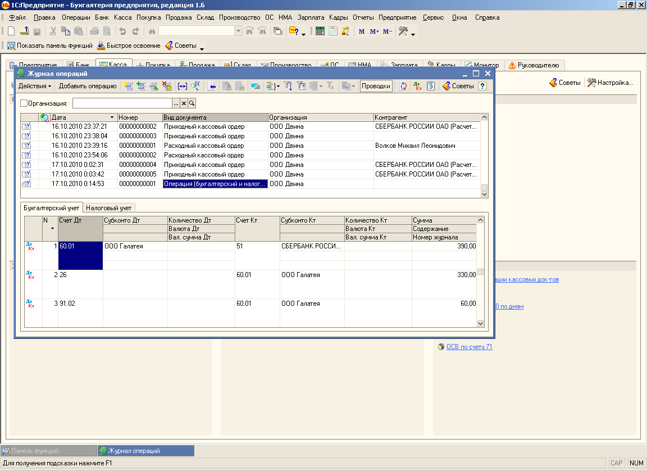
Task: Open the ОСВ по счету 71 link
Action: [x=469, y=347]
